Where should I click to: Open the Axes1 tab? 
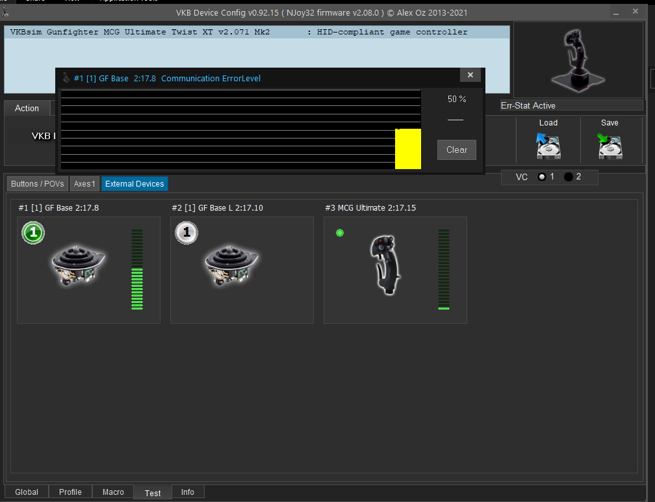coord(84,184)
